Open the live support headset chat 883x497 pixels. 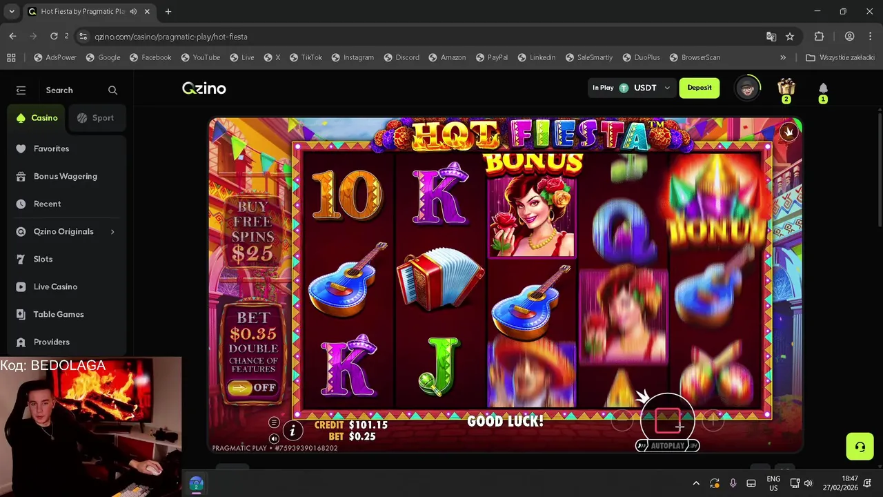point(860,447)
